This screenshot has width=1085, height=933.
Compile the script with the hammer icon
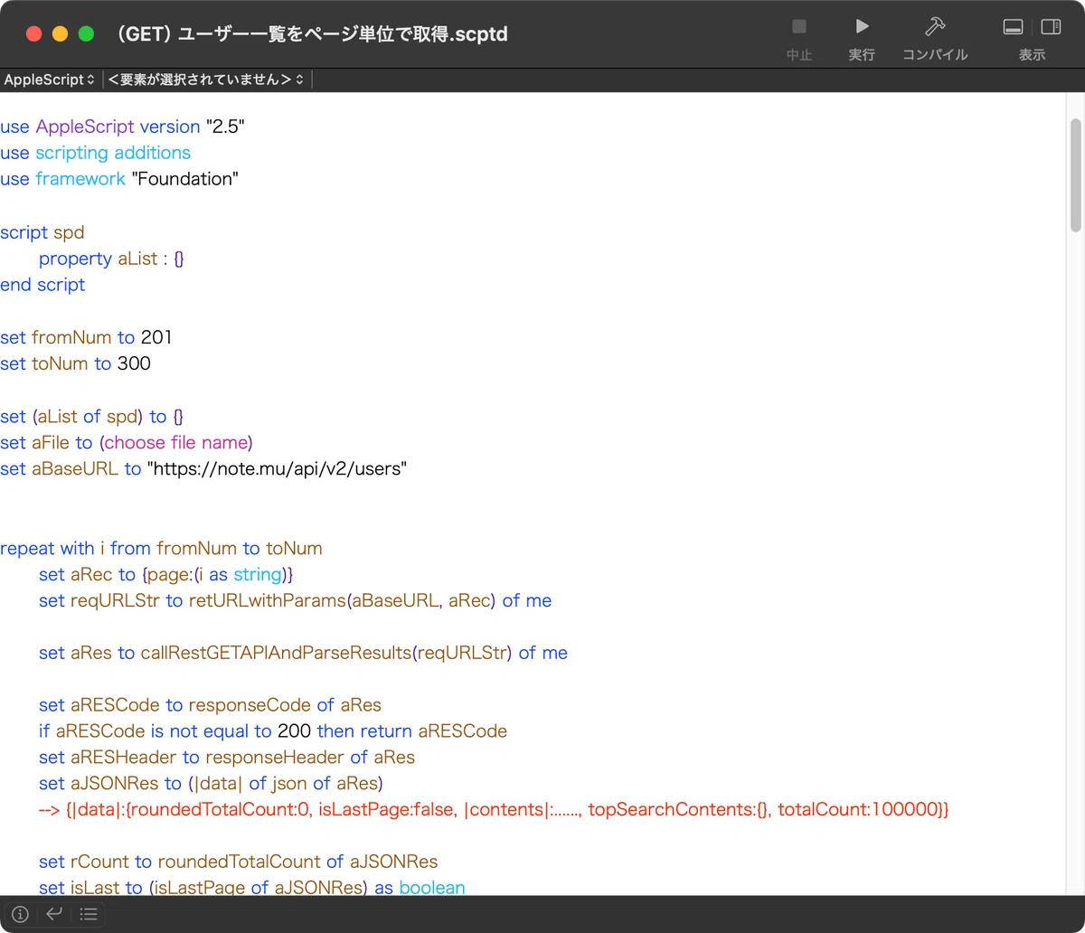tap(934, 27)
